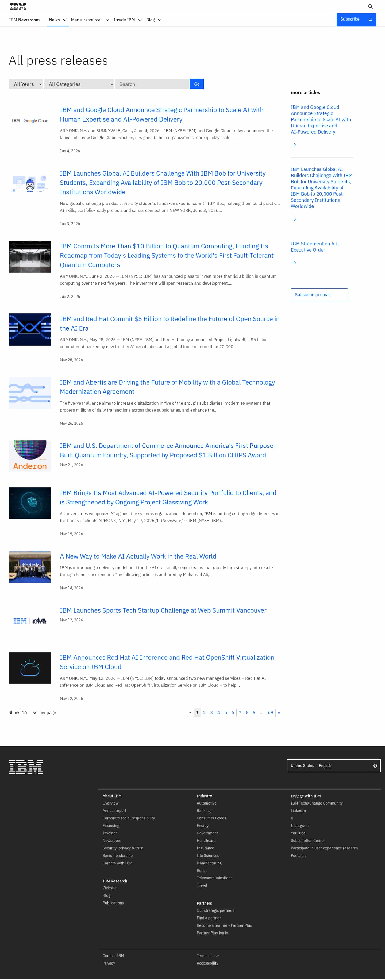Click arrow under IBM Statement on A.I. Executive Order
This screenshot has height=979, width=385.
click(294, 263)
